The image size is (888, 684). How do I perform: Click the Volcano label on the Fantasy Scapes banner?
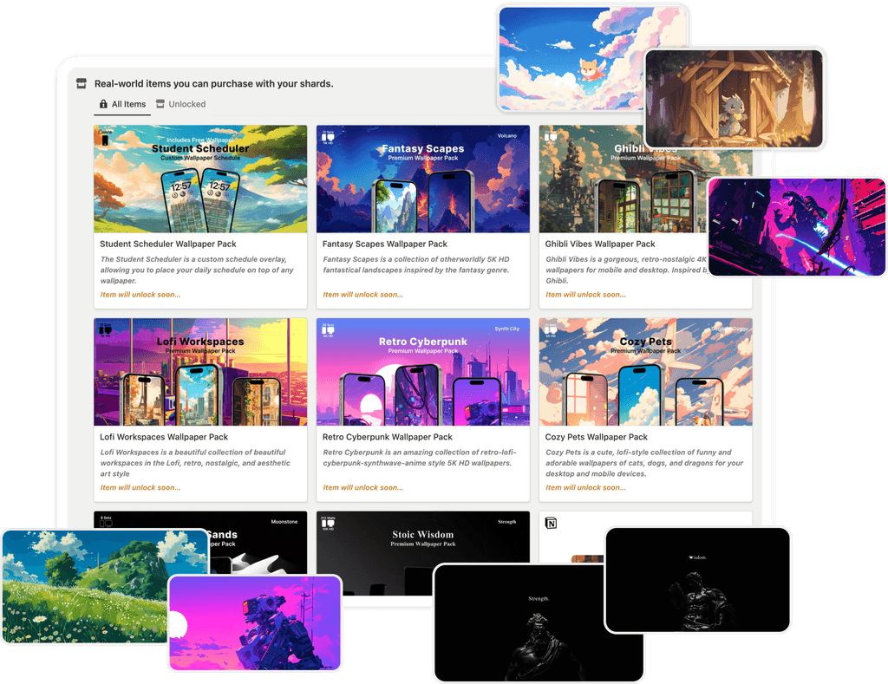point(508,135)
